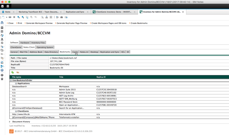
Task: Click the Create Bookmarks action
Action: click(139, 23)
